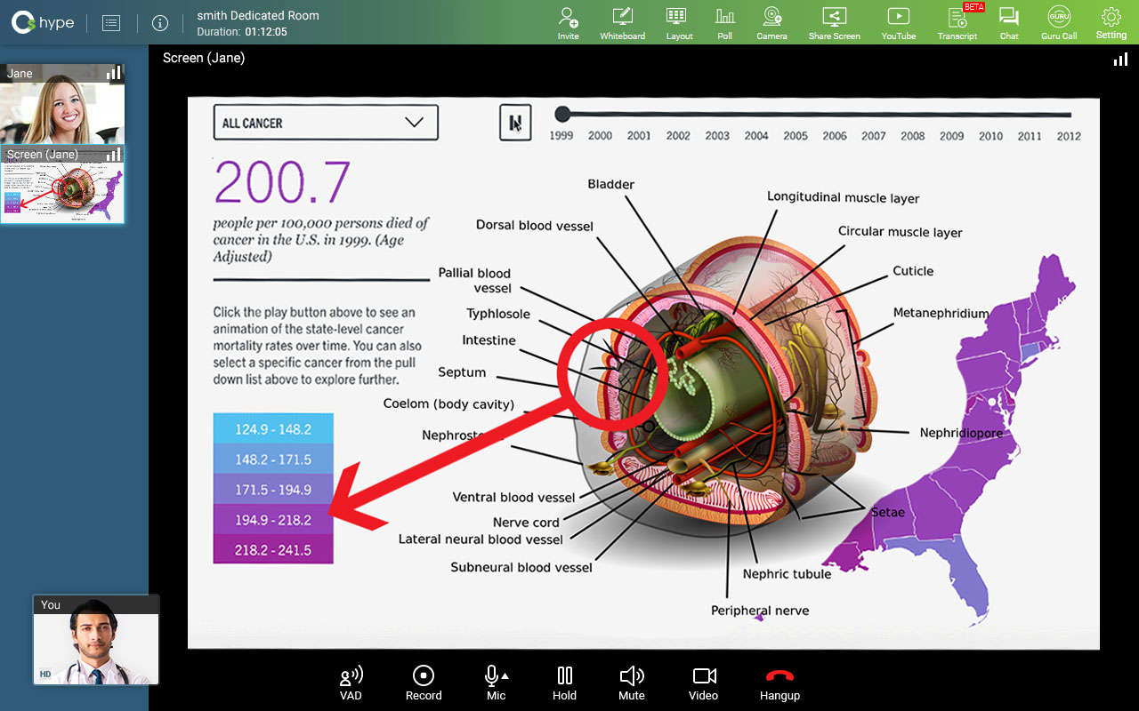Open the ALL CANCER dropdown

pos(326,123)
